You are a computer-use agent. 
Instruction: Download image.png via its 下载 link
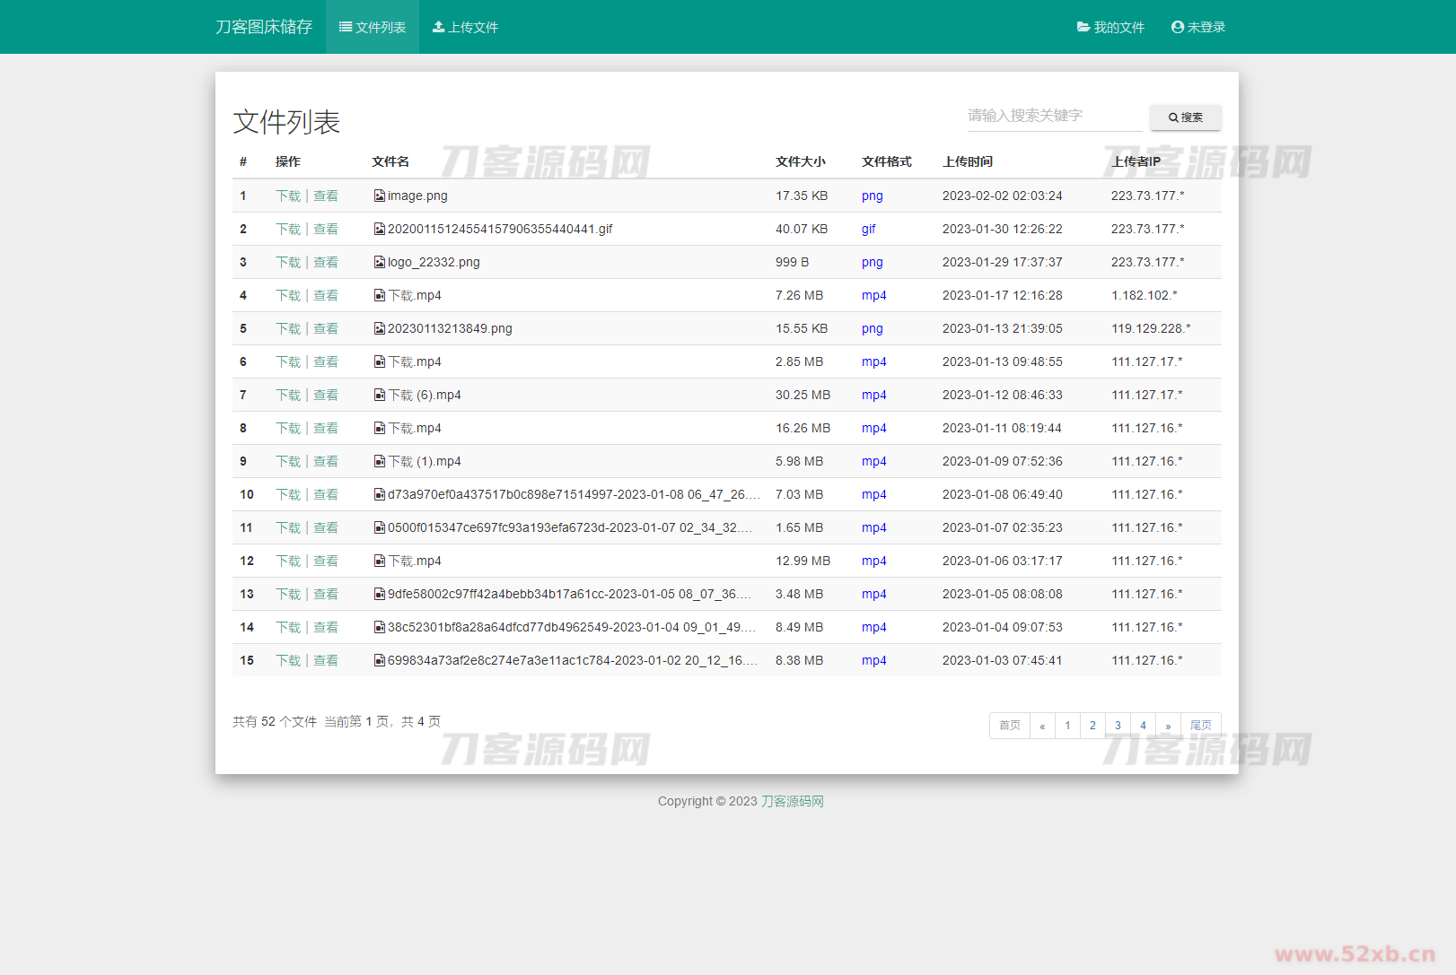click(288, 196)
